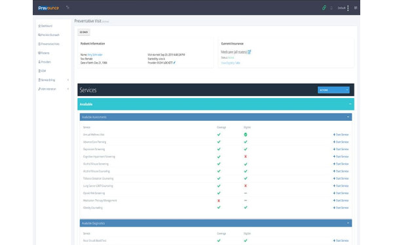This screenshot has height=245, width=393.
Task: Open the notifications bell icon
Action: tap(331, 8)
